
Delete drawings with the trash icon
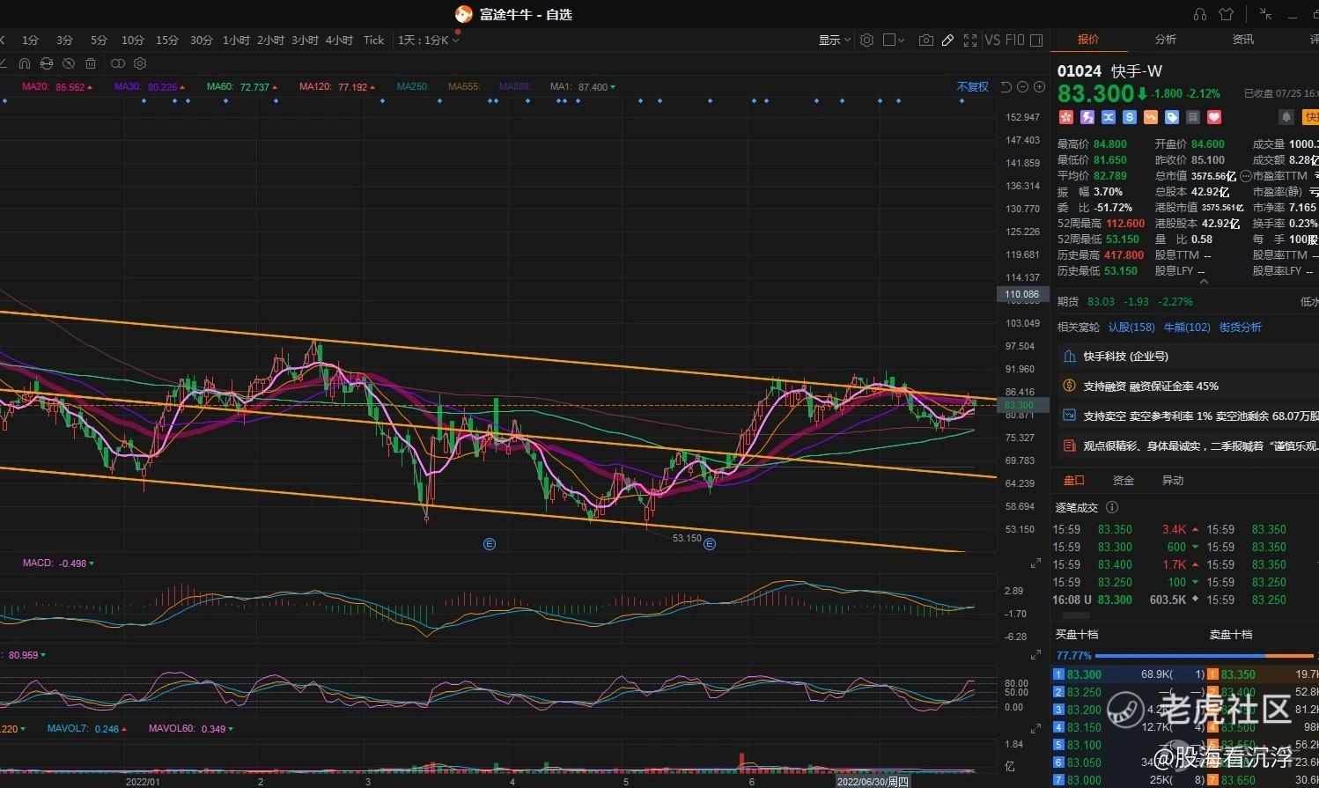click(91, 63)
